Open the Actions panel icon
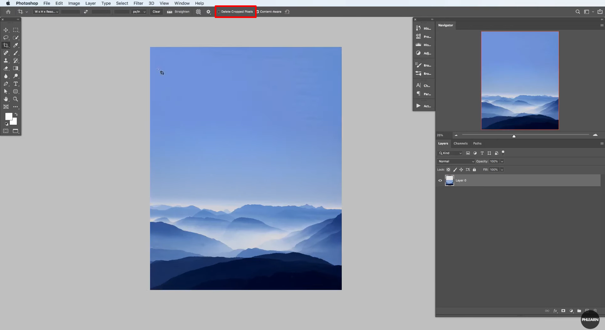 418,106
